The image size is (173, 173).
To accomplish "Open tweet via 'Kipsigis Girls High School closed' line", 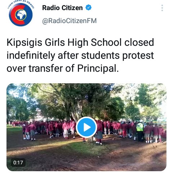I will click(80, 43).
